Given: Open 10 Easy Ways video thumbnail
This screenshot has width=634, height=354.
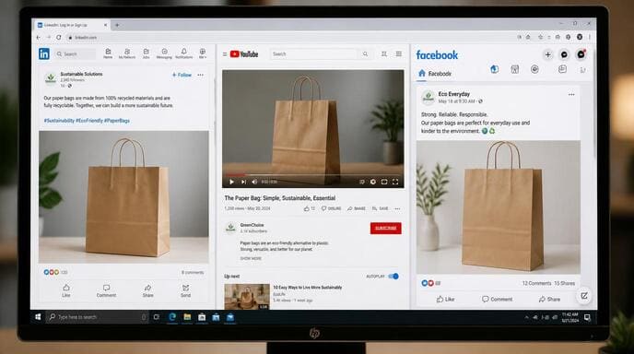Looking at the screenshot, I should click(x=247, y=296).
